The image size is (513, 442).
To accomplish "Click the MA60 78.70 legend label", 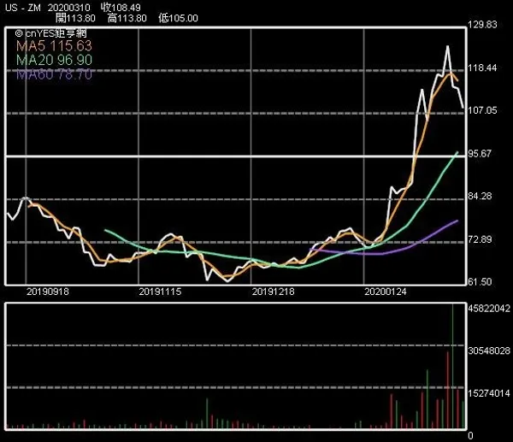I will (53, 75).
